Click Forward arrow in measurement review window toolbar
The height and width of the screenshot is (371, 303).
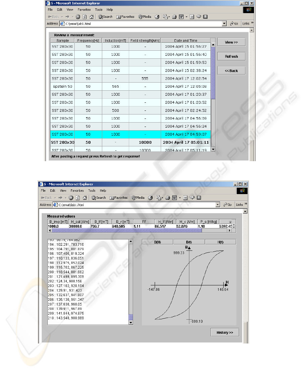(67, 17)
